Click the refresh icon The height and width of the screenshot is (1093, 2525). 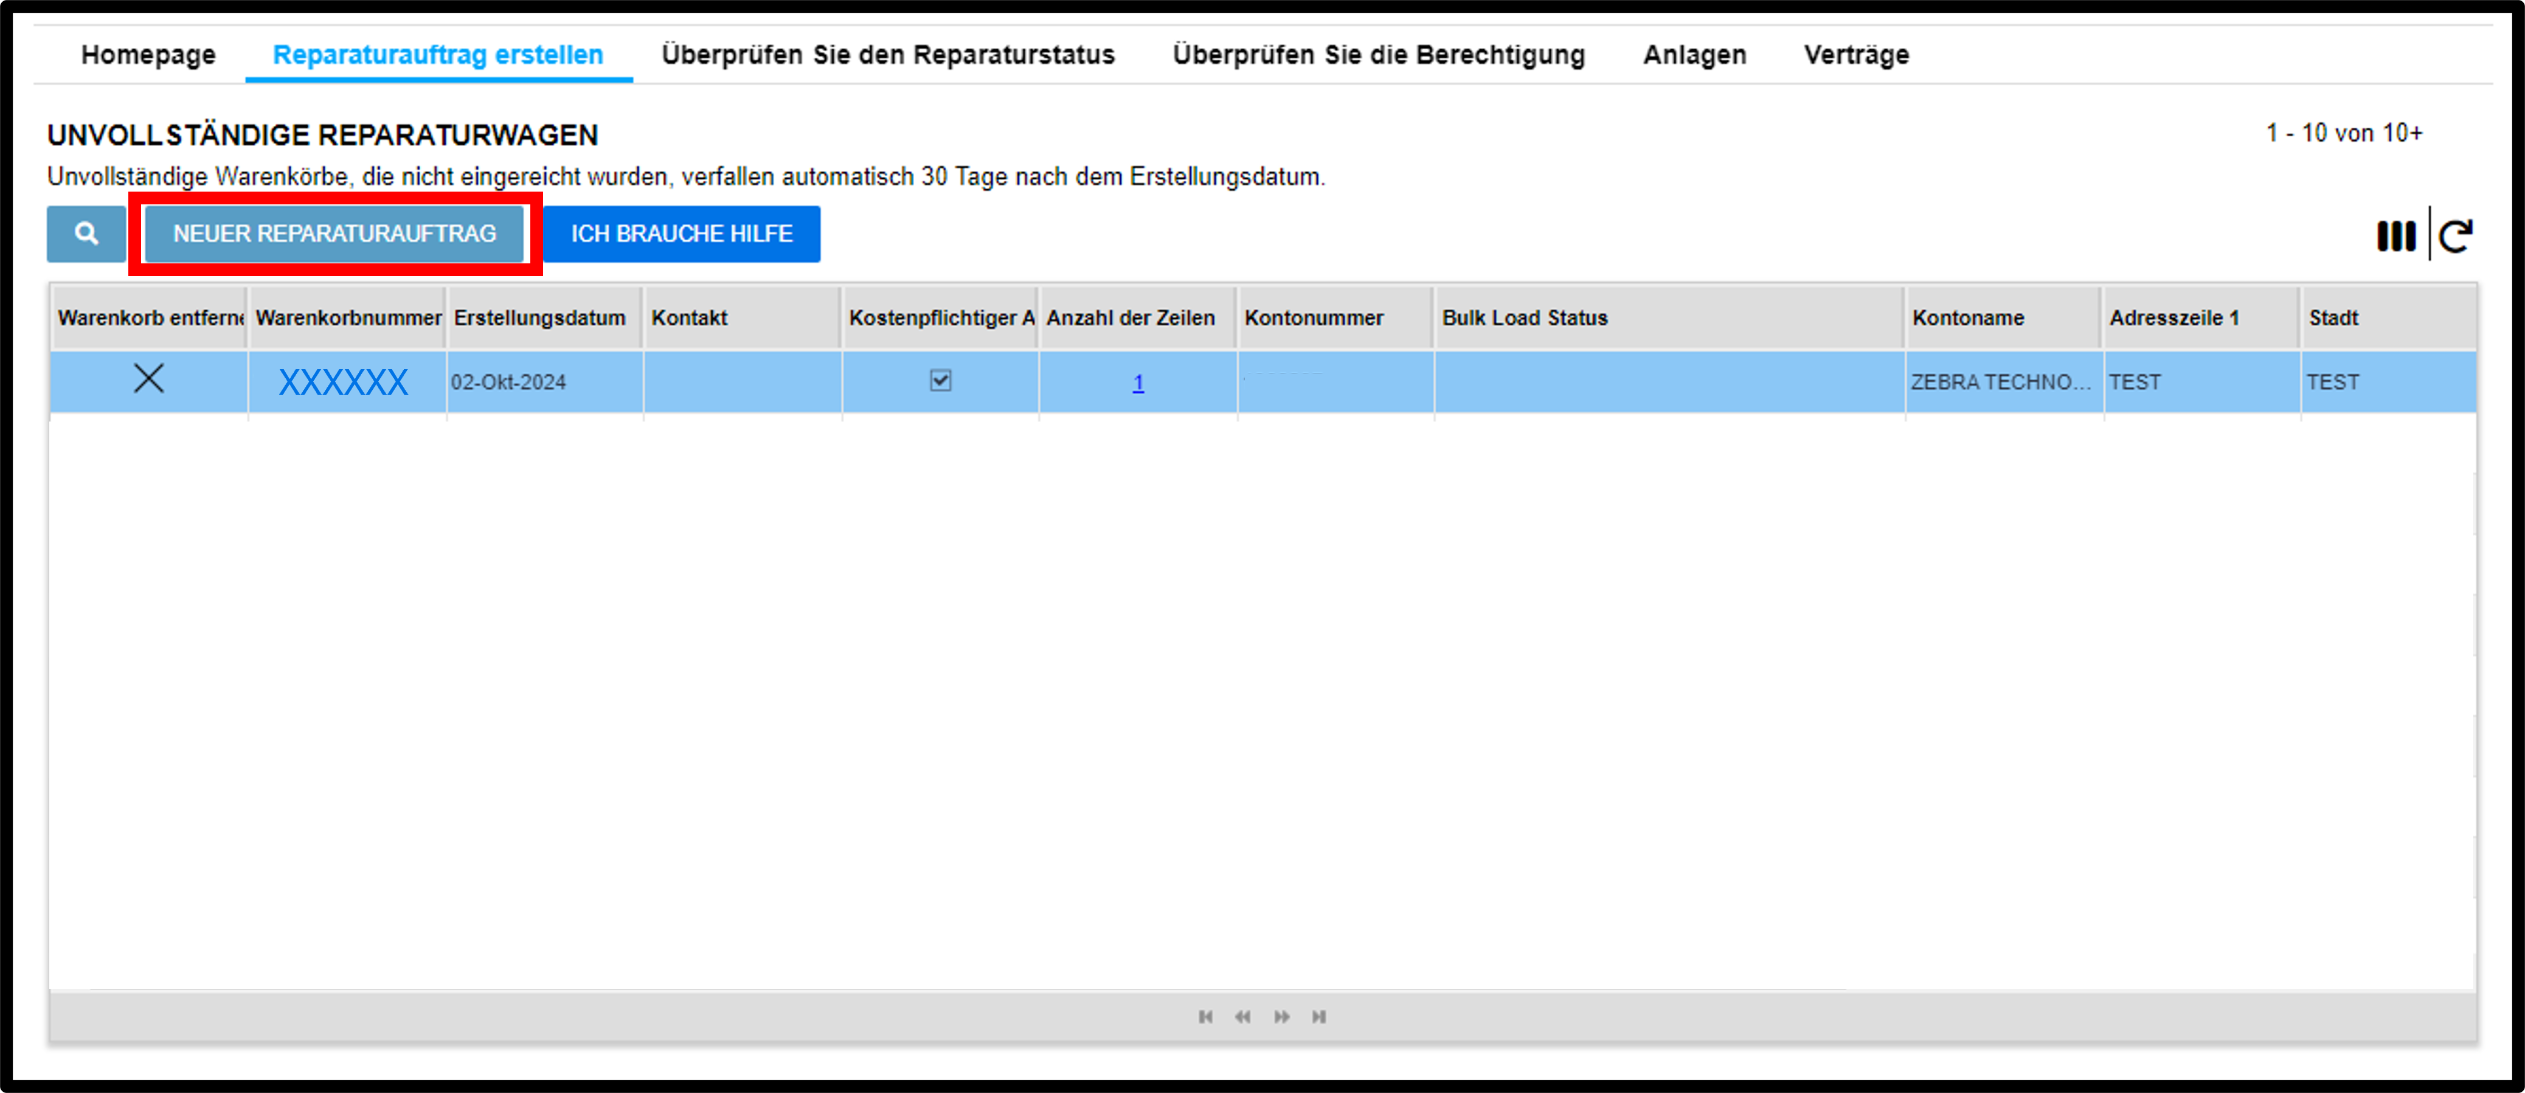coord(2456,235)
